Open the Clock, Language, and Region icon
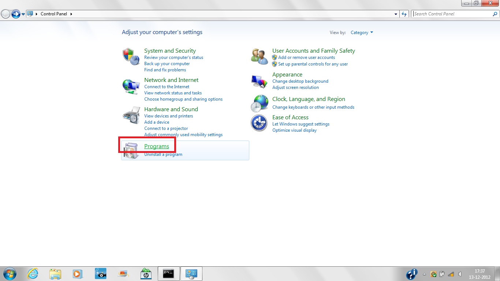The image size is (500, 281). (x=260, y=104)
